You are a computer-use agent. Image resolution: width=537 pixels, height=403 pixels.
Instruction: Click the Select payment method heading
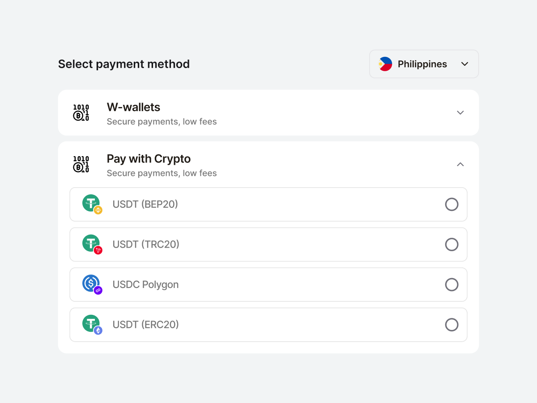124,64
